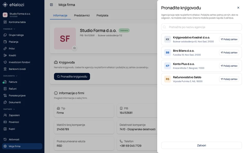
Task: Click the Aktivnost history icon
Action: coord(5,139)
